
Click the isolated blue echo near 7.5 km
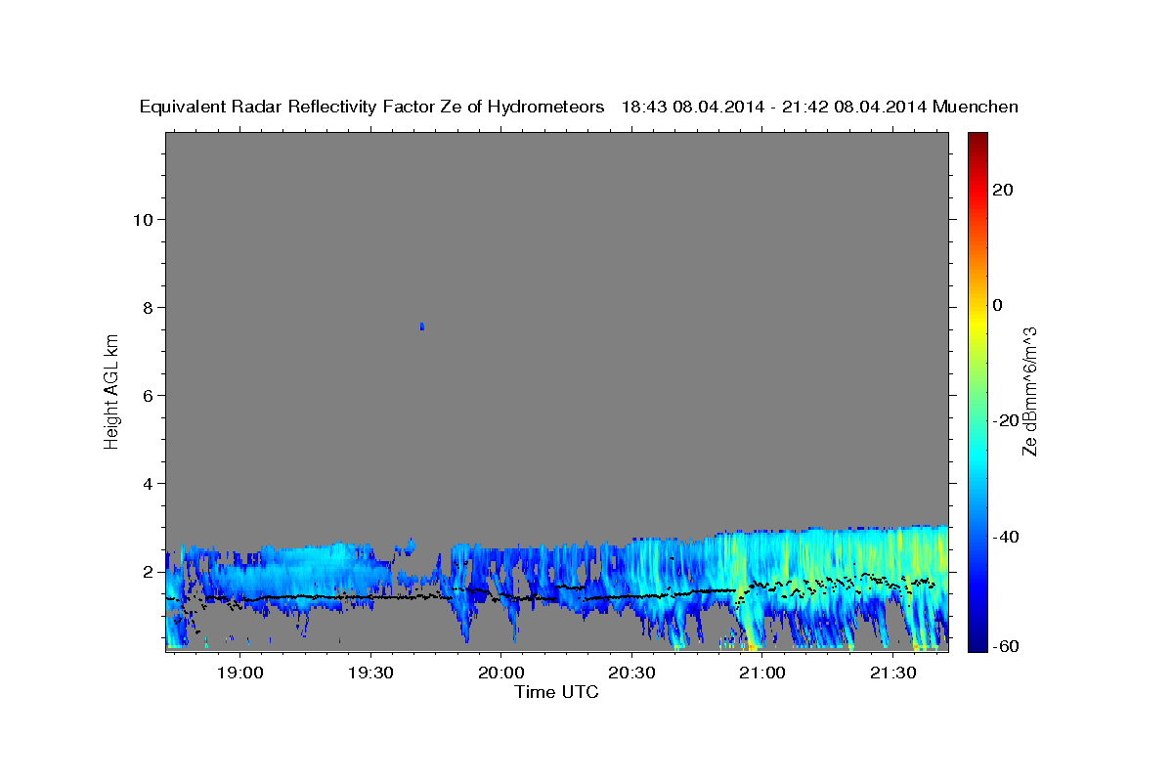coord(421,326)
